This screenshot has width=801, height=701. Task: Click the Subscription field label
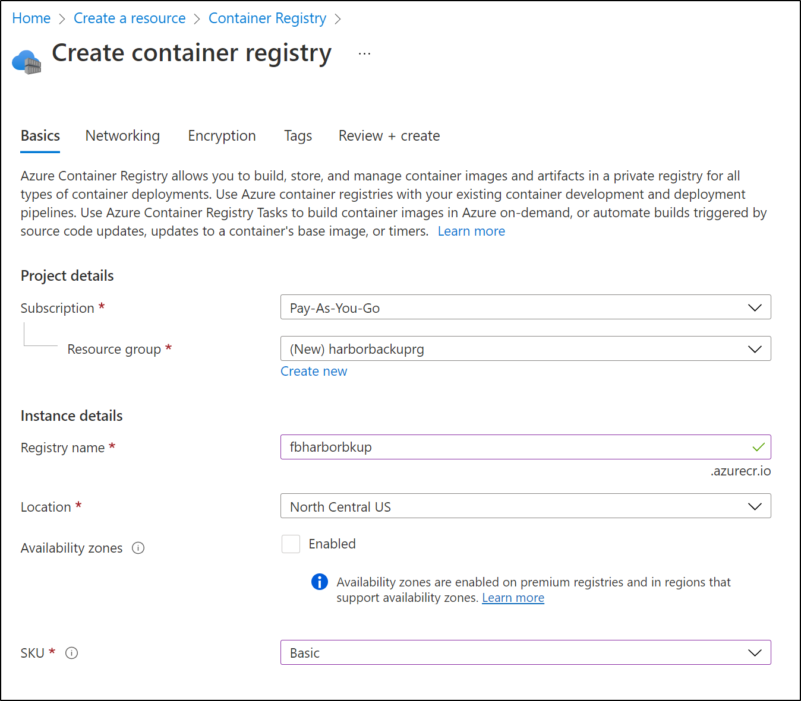(x=58, y=308)
